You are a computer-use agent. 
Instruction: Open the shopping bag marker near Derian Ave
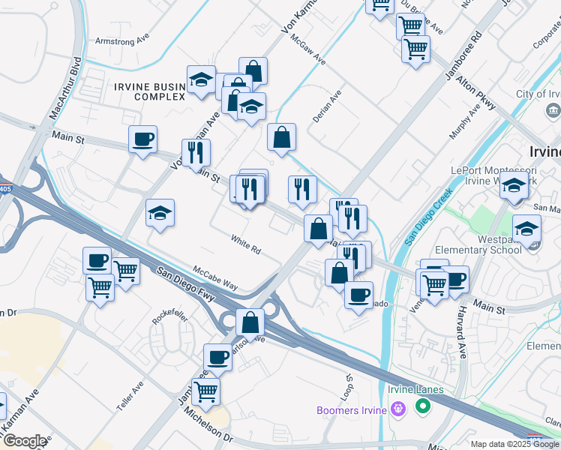(282, 137)
